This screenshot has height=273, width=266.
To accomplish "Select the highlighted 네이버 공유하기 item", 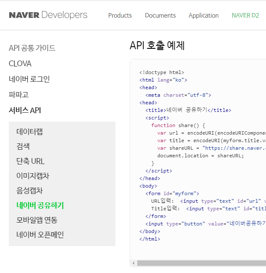I will [40, 205].
